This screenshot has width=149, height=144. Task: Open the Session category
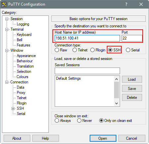pos(16,19)
